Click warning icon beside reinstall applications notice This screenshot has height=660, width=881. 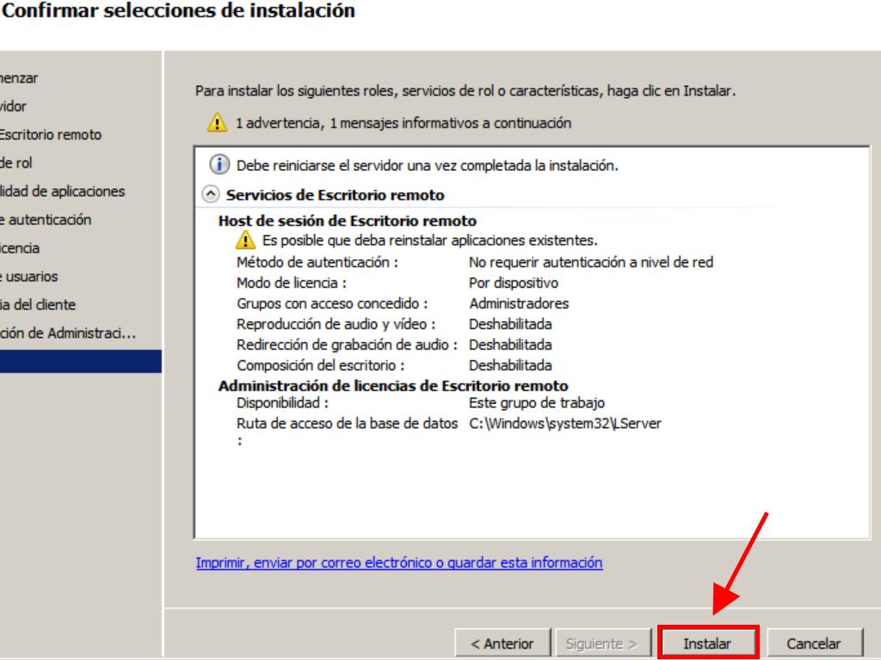(x=246, y=240)
